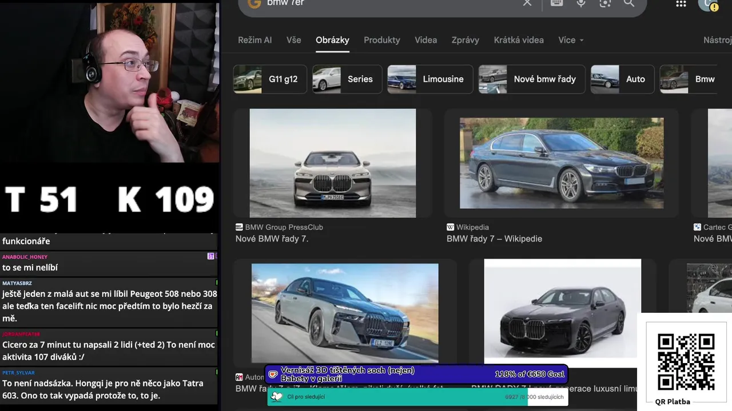Viewport: 732px width, 411px height.
Task: Switch to the Vše tab
Action: (294, 40)
